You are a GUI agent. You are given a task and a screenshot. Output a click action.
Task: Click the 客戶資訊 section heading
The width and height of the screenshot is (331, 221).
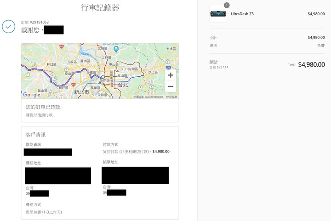(35, 135)
